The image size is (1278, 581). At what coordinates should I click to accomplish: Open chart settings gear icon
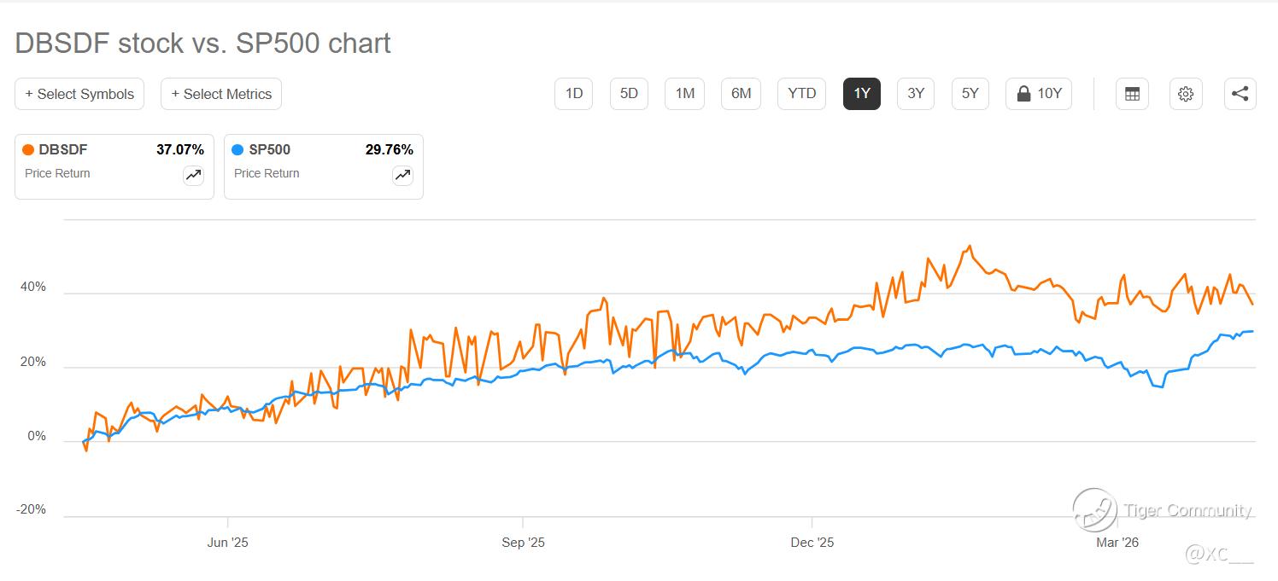point(1186,94)
